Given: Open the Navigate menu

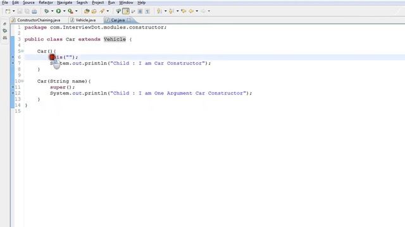Looking at the screenshot, I should click(x=65, y=3).
